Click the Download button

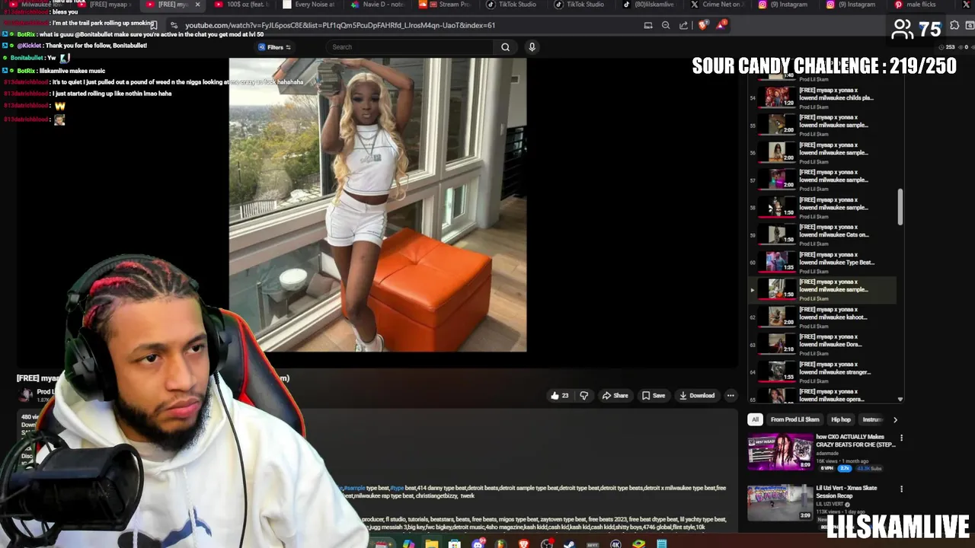pos(697,396)
